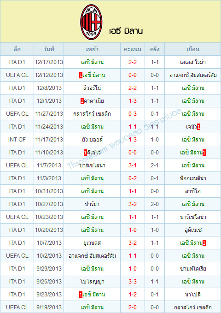Click the คะแนน column header
Screen dimensions: 221x313
coord(133,49)
